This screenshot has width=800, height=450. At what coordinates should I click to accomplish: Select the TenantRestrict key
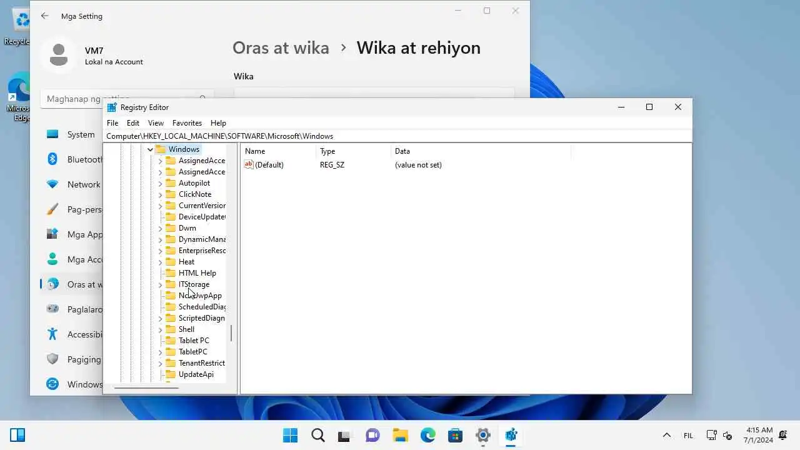[x=202, y=363]
